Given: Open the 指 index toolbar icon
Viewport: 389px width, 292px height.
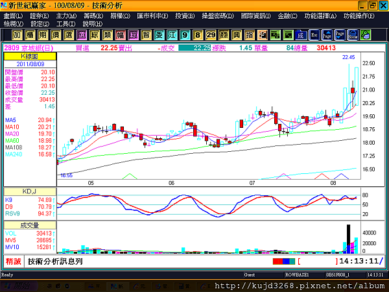Looking at the screenshot, I should [250, 35].
